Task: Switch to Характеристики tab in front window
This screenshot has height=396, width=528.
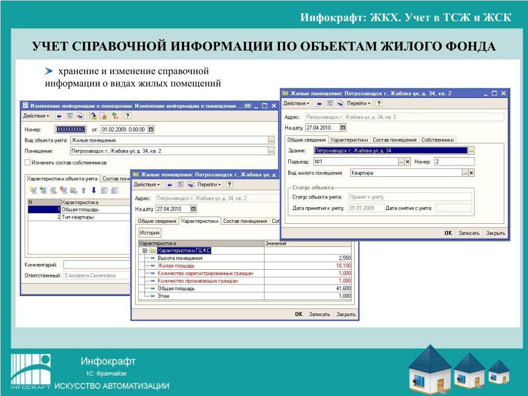Action: [349, 140]
